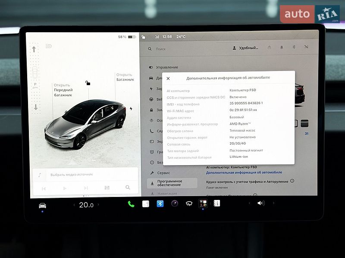The width and height of the screenshot is (345, 258).
Task: Tap the auto headlights indicator icon
Action: pos(48,46)
